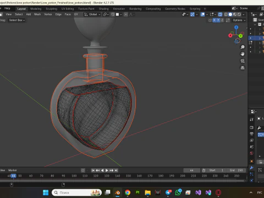Open the viewport shading options arrow

click(x=244, y=14)
